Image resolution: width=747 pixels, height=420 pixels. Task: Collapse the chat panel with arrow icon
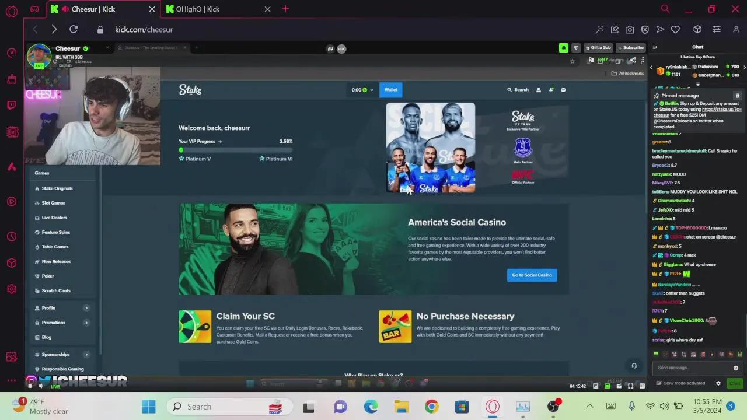[x=655, y=47]
